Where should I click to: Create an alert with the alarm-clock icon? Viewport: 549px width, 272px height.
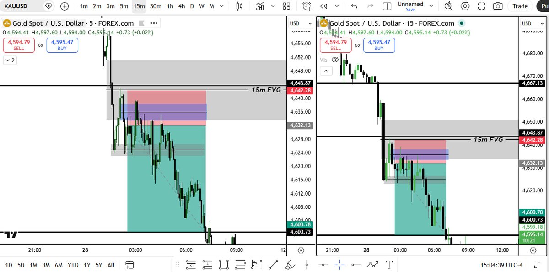[x=307, y=6]
